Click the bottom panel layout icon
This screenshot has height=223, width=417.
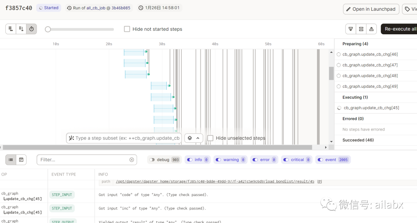click(x=351, y=29)
